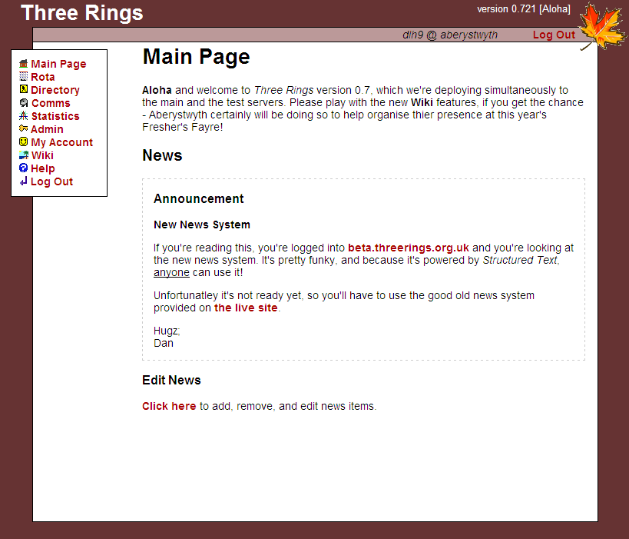Click the dlh9 @ aberystwyth user label
629x539 pixels.
(451, 35)
